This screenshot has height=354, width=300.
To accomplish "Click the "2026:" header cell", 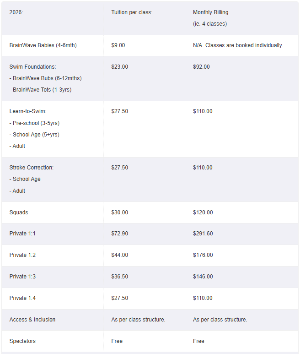I will tap(16, 12).
